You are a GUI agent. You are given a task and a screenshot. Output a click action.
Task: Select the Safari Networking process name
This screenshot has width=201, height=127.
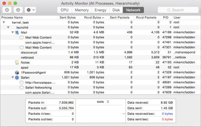click(x=38, y=88)
